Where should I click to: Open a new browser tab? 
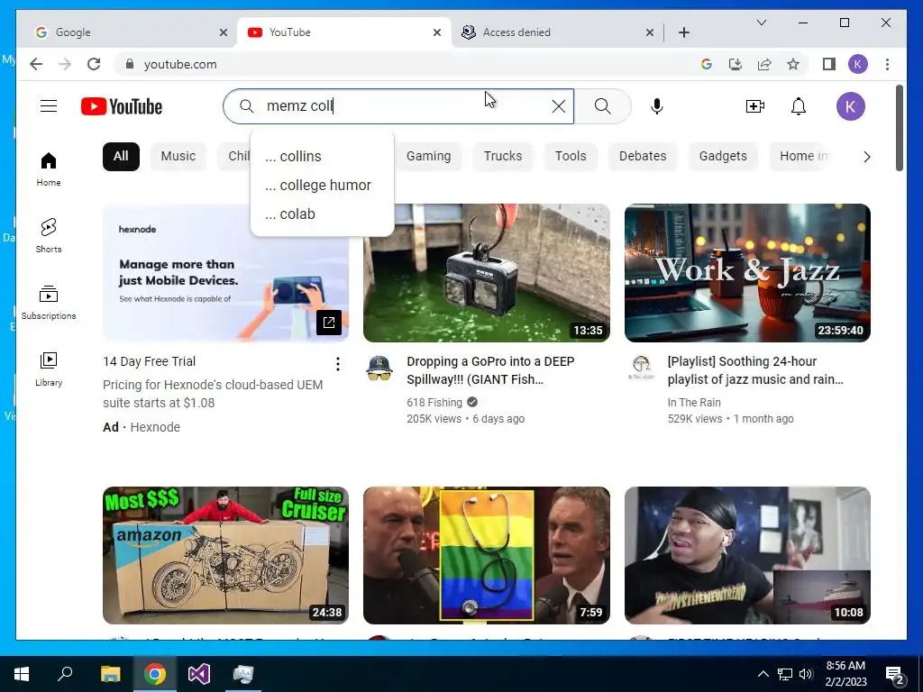pos(683,32)
